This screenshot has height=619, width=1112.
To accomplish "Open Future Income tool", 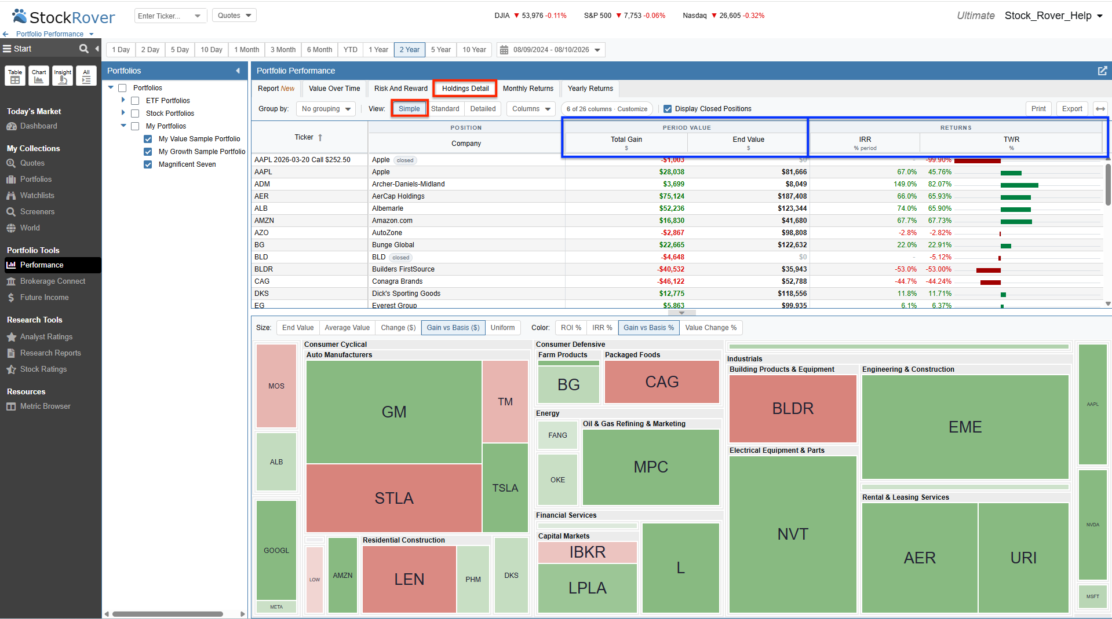I will [44, 298].
